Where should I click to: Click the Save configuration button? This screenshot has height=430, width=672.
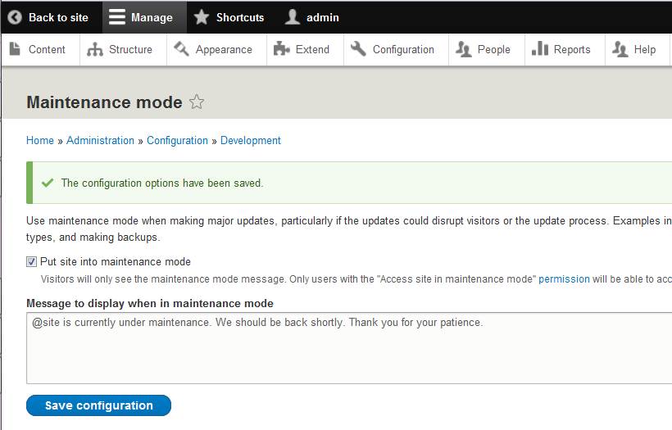[98, 405]
